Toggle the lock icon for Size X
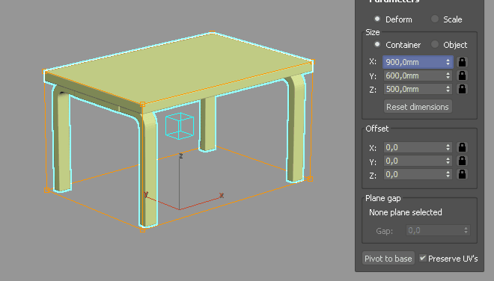The image size is (494, 281). pos(462,62)
